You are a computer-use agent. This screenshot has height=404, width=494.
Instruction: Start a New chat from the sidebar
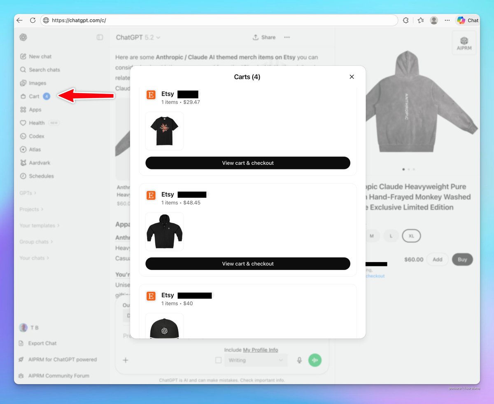point(40,56)
